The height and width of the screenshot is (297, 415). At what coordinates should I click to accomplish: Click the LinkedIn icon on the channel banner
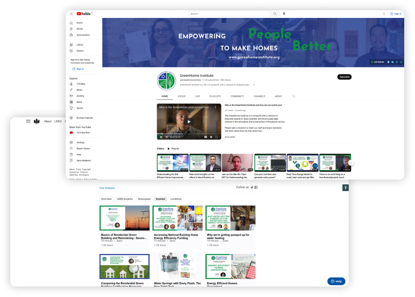click(x=392, y=62)
